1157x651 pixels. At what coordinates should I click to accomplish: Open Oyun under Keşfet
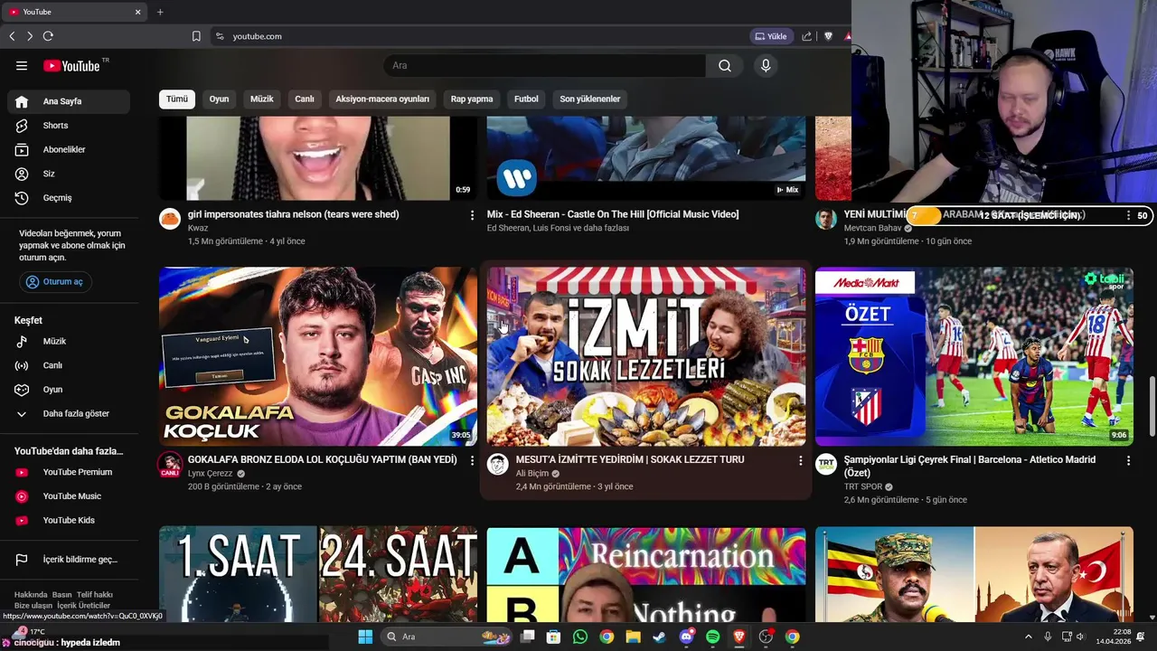[x=69, y=390]
